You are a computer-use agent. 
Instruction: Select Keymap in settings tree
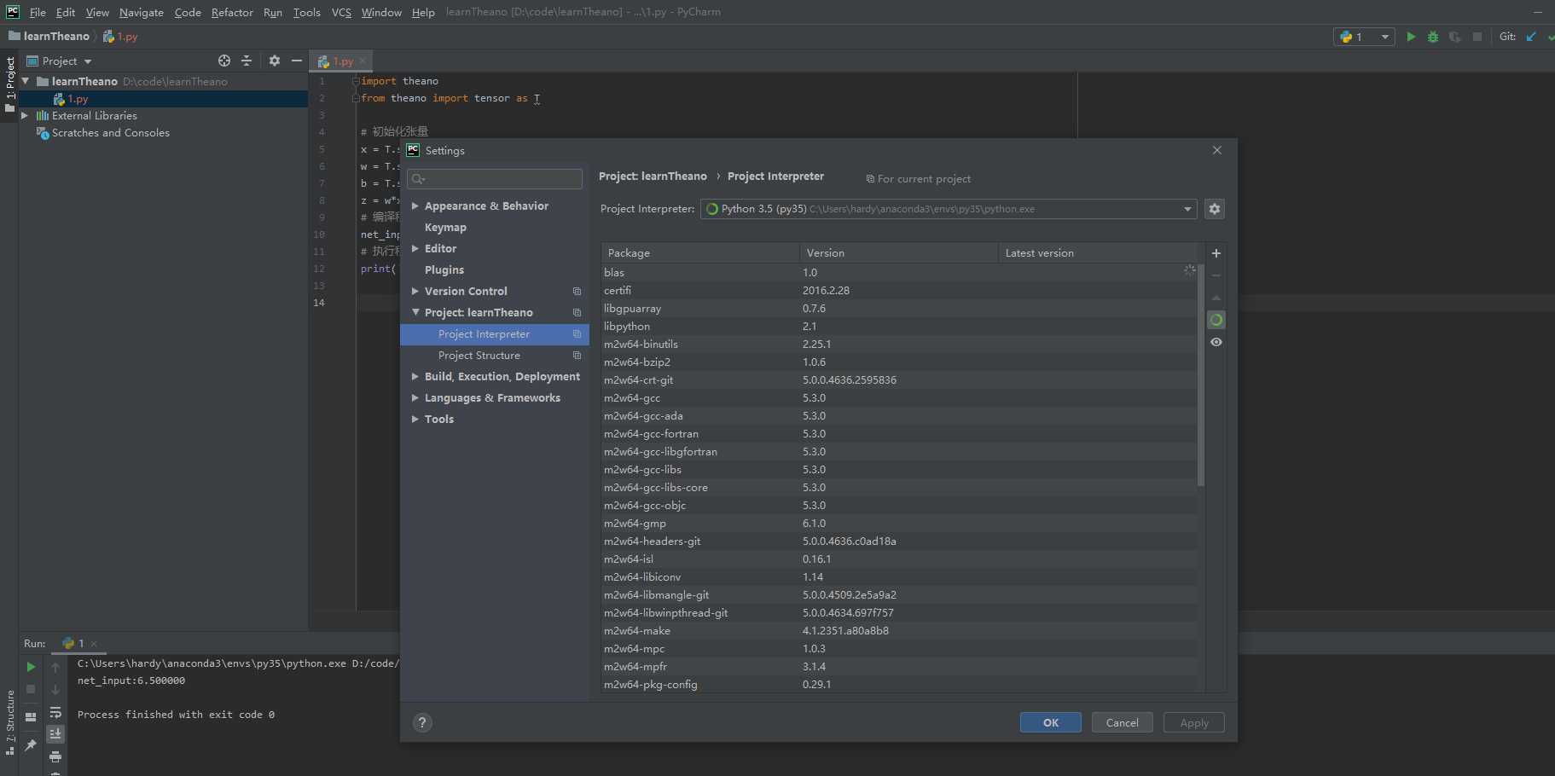445,228
